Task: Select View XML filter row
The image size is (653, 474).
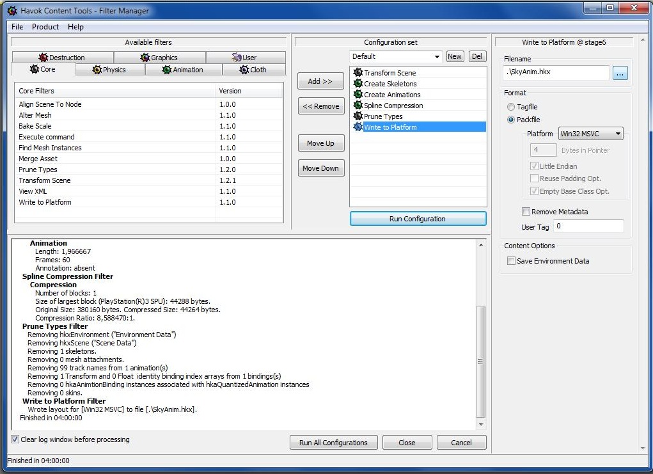Action: coord(148,191)
